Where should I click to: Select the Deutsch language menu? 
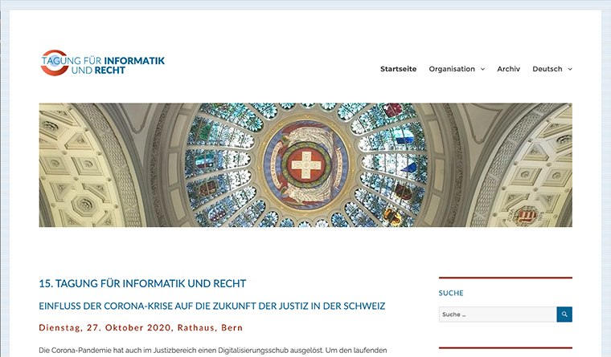(x=547, y=69)
